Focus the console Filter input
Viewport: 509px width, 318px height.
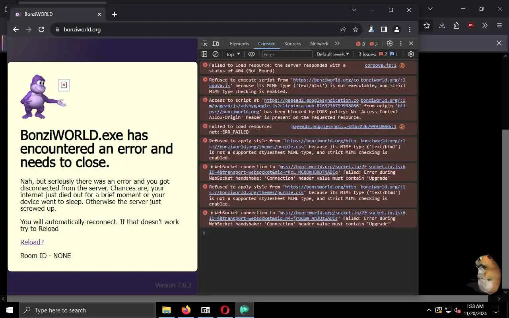point(287,54)
